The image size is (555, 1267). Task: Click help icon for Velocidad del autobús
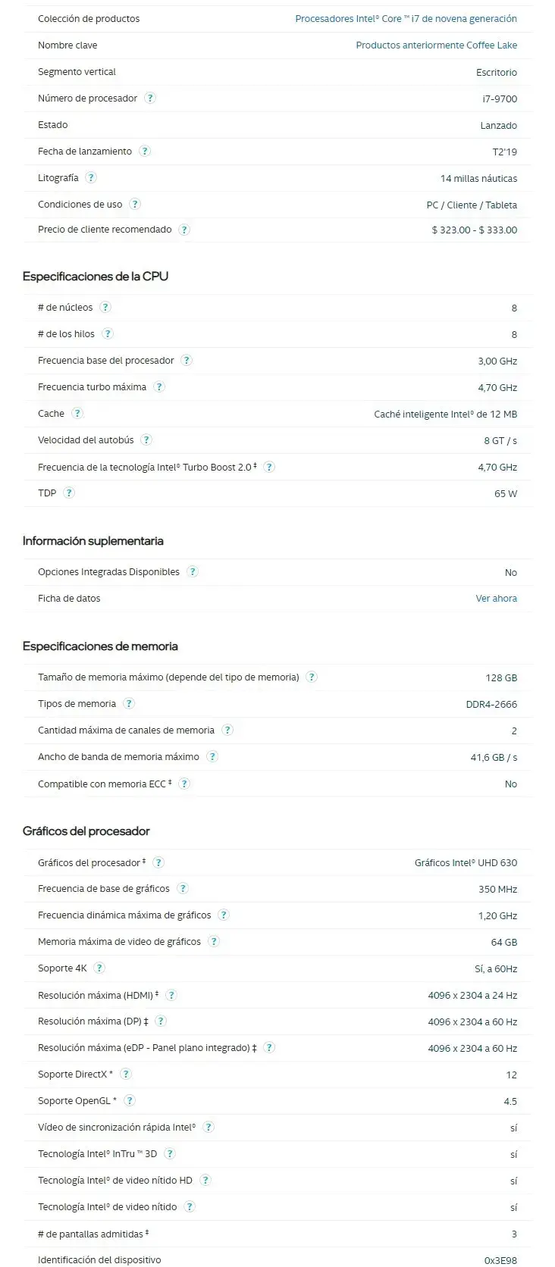click(x=146, y=440)
